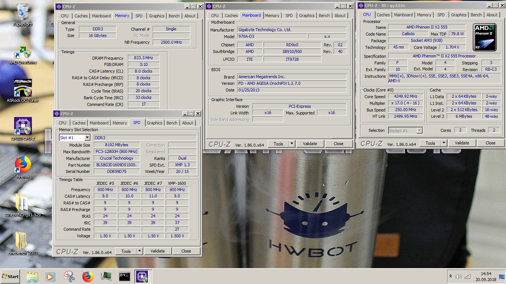Click the XMP-1600 column header
The width and height of the screenshot is (506, 284).
pyautogui.click(x=177, y=183)
